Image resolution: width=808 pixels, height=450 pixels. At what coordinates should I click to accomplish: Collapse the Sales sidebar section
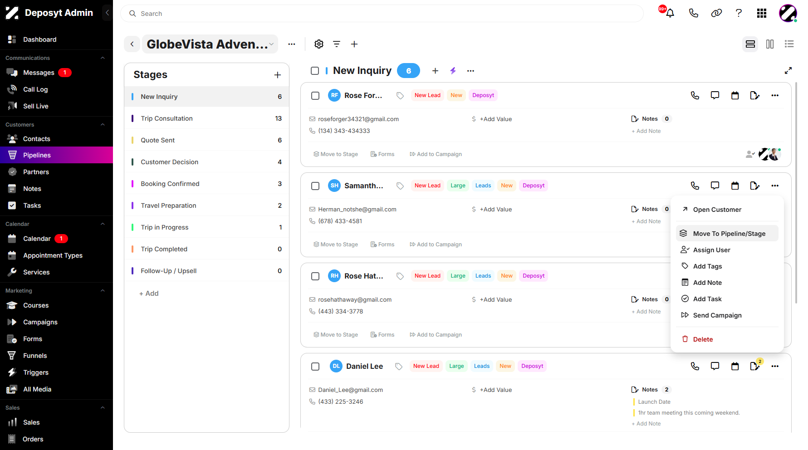click(x=103, y=408)
